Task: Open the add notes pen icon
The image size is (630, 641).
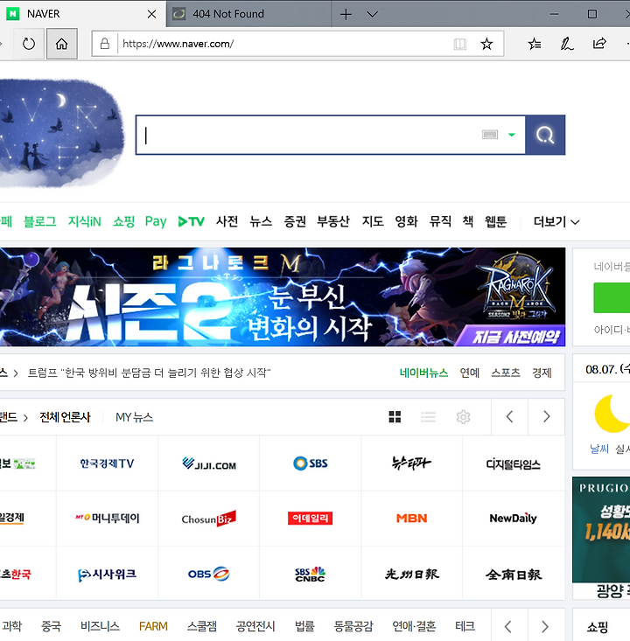Action: coord(567,44)
